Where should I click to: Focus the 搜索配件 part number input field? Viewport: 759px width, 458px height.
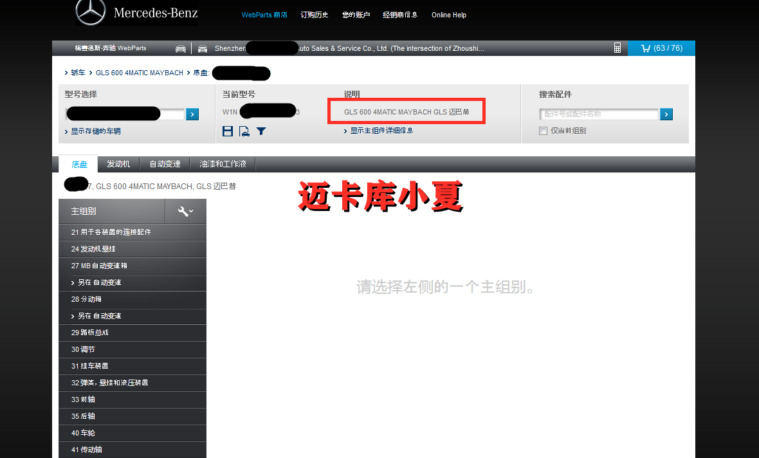[x=599, y=114]
